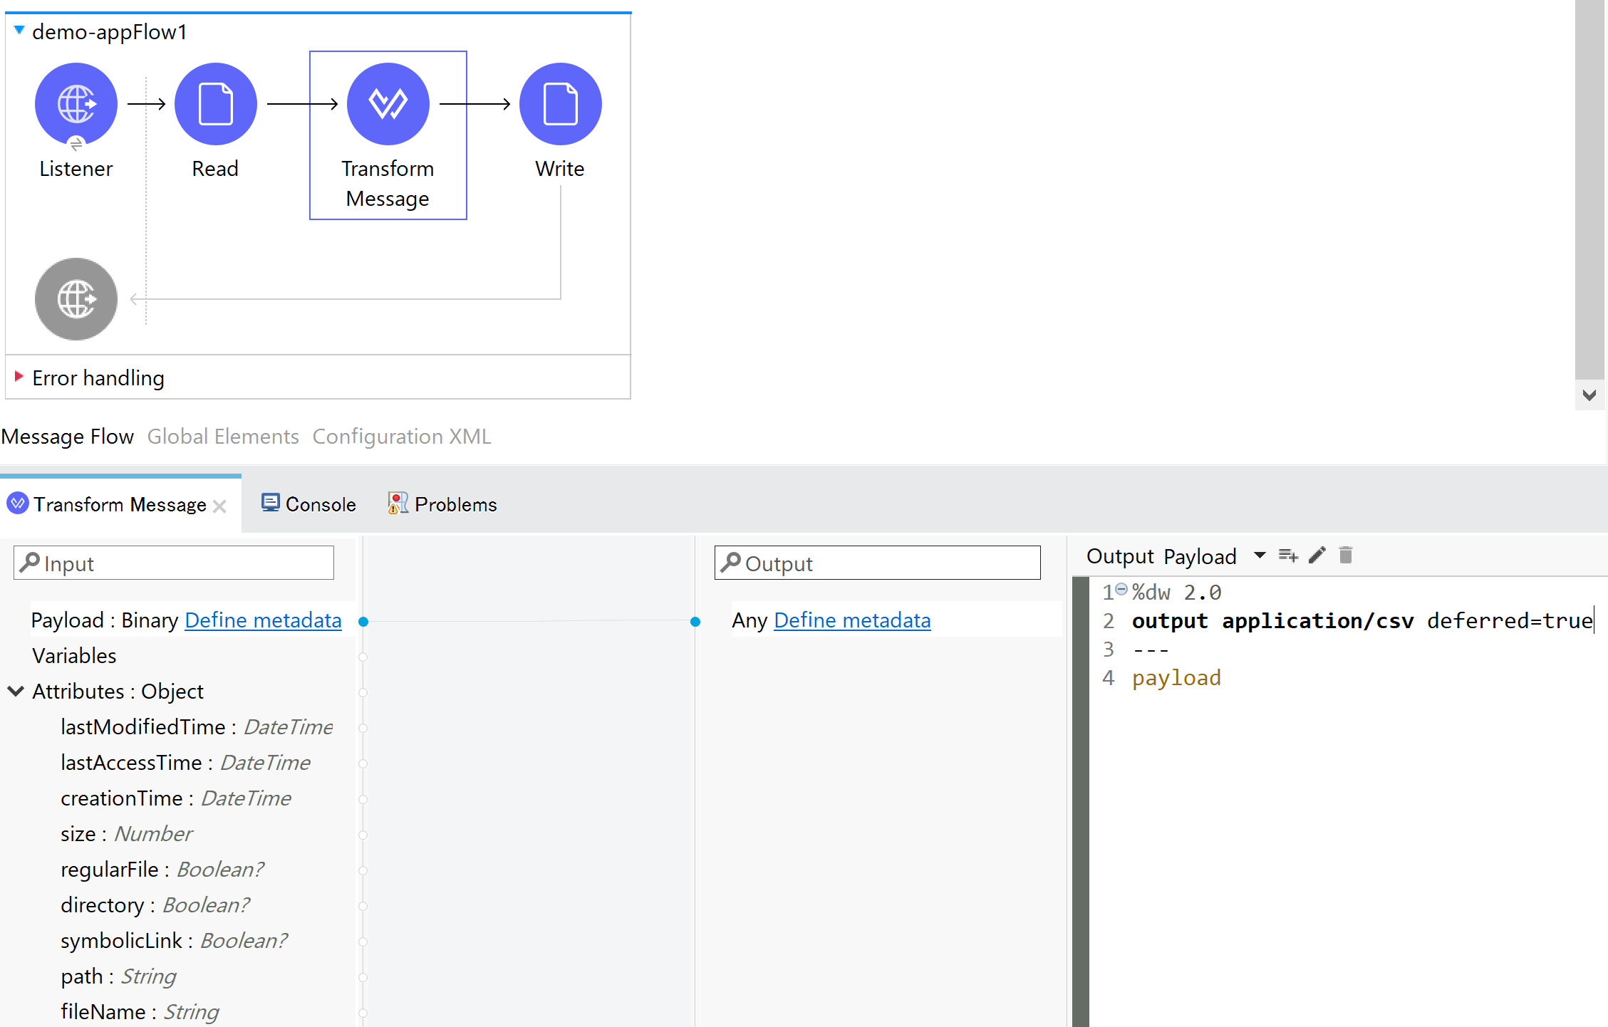Click Define metadata link for input Payload
This screenshot has width=1608, height=1027.
[x=263, y=620]
